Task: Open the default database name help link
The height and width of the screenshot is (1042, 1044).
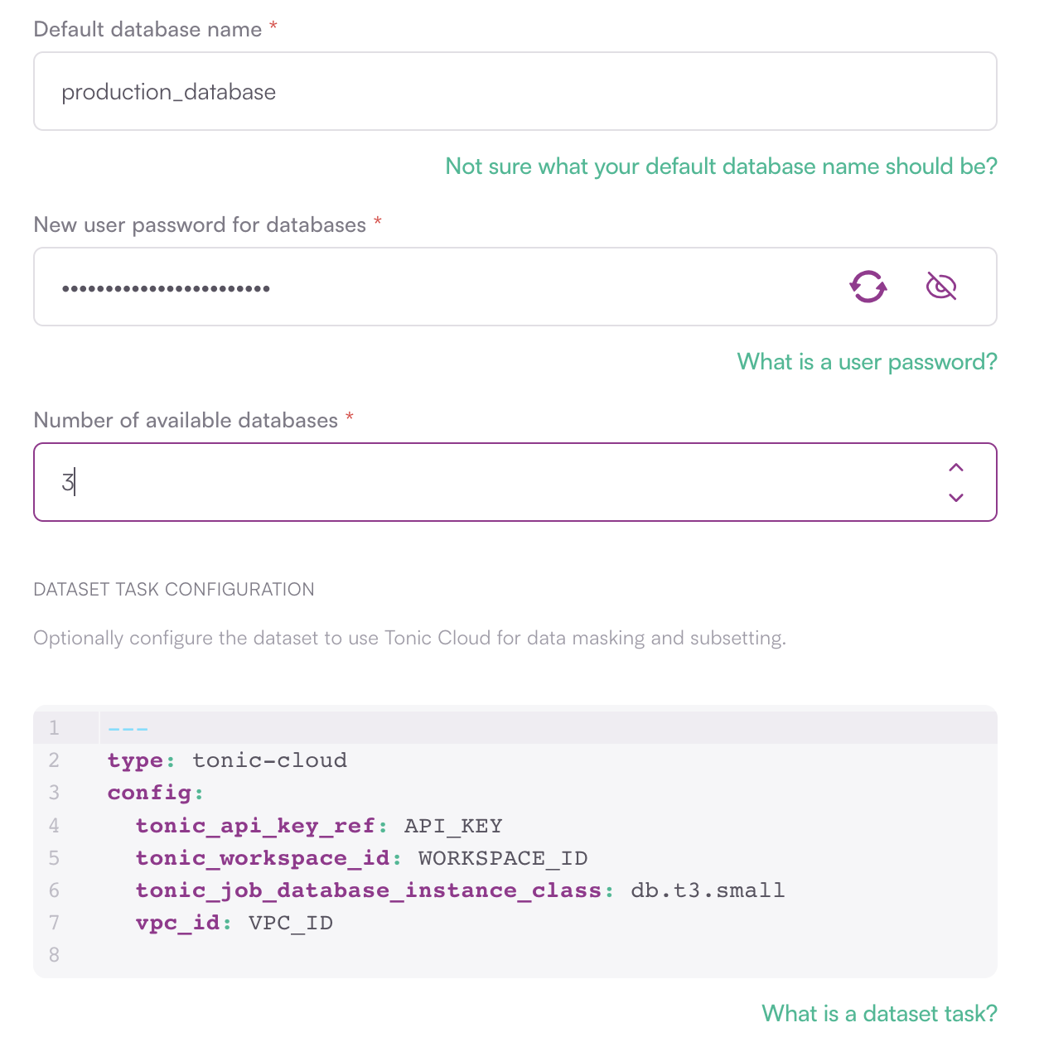Action: tap(721, 166)
